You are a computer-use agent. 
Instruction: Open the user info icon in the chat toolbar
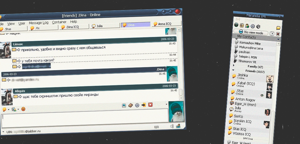(x=14, y=109)
